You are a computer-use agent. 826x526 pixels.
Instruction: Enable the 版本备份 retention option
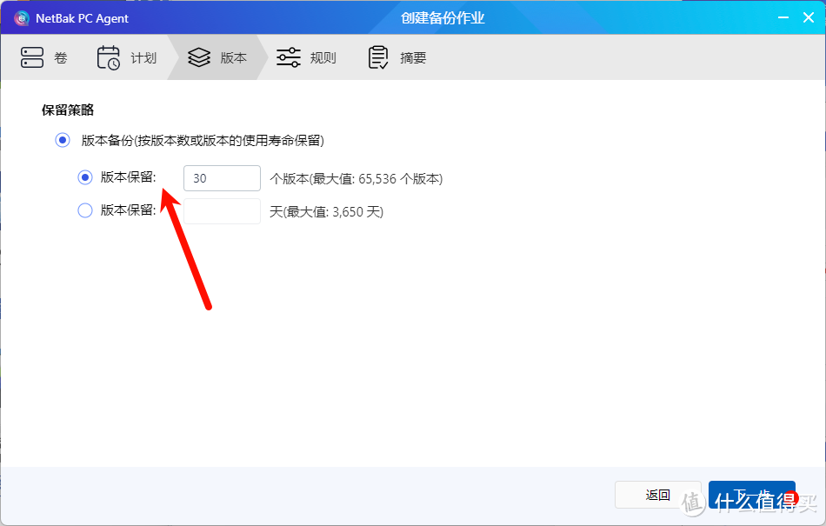click(x=62, y=138)
